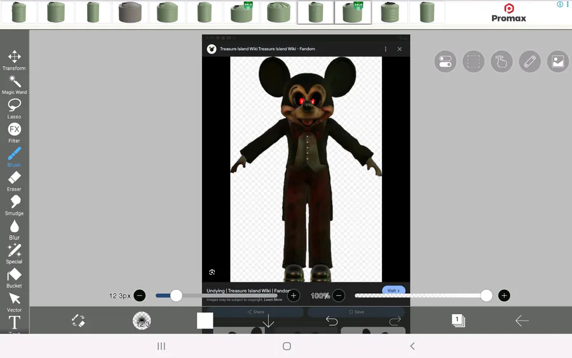Open the selection area round button
This screenshot has width=572, height=358.
473,61
